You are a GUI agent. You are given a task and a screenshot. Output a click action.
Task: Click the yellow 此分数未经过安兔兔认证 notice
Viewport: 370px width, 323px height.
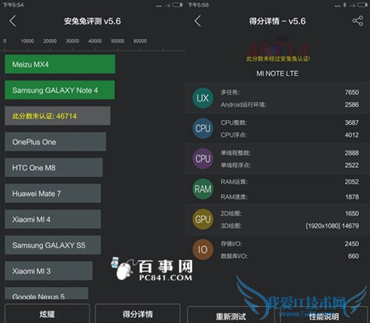(x=278, y=59)
